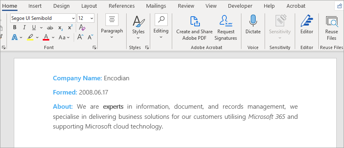
Task: Click the word 'Encodian'
Action: pos(116,78)
